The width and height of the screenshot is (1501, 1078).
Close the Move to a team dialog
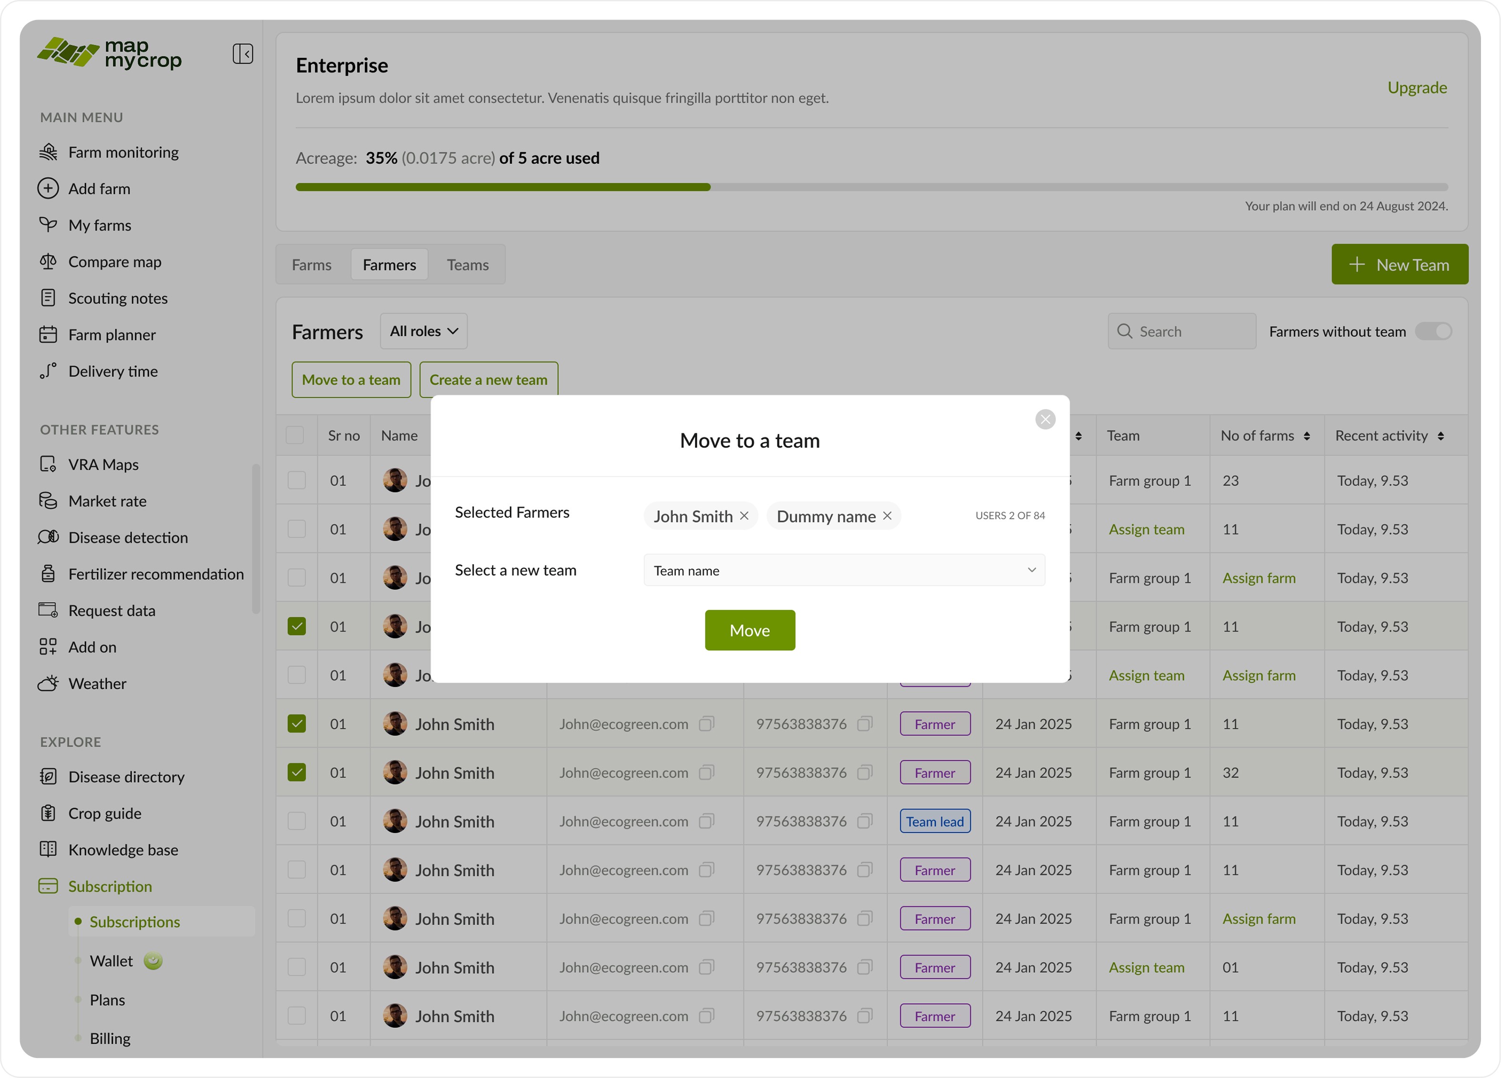click(x=1045, y=419)
